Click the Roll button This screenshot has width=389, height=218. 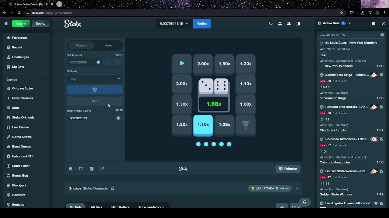[x=95, y=101]
